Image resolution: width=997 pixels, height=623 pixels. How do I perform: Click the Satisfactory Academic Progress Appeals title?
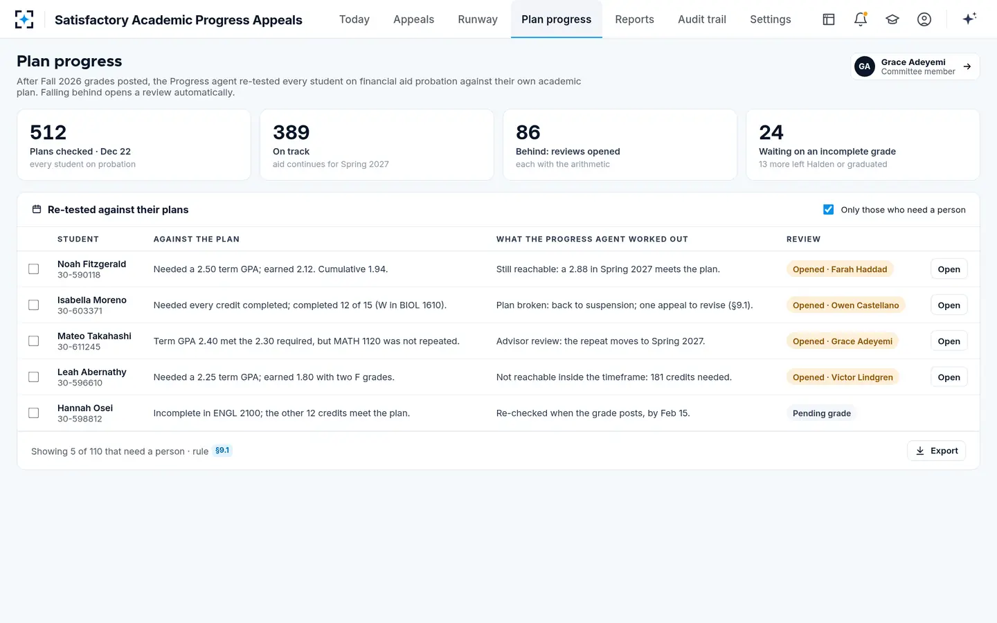point(179,20)
